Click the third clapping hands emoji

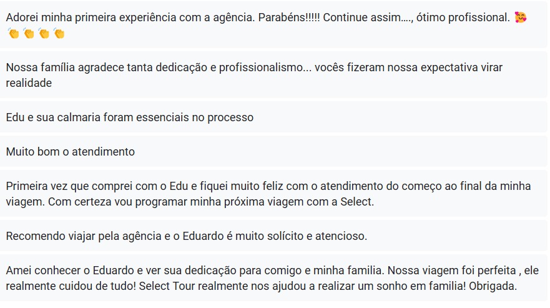44,33
